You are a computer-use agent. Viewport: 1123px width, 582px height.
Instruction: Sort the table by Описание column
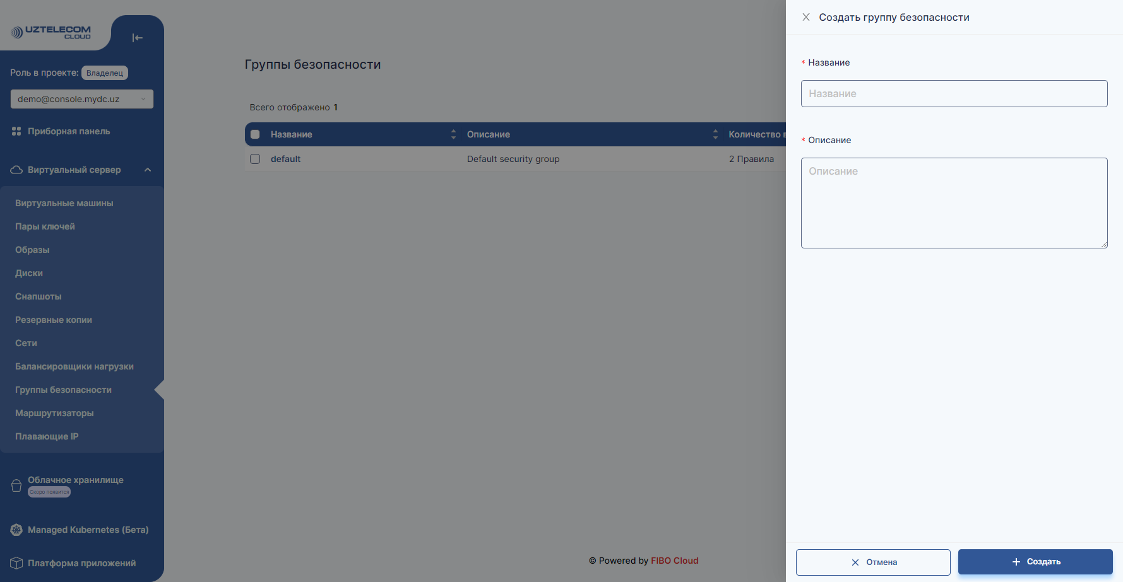pyautogui.click(x=715, y=134)
